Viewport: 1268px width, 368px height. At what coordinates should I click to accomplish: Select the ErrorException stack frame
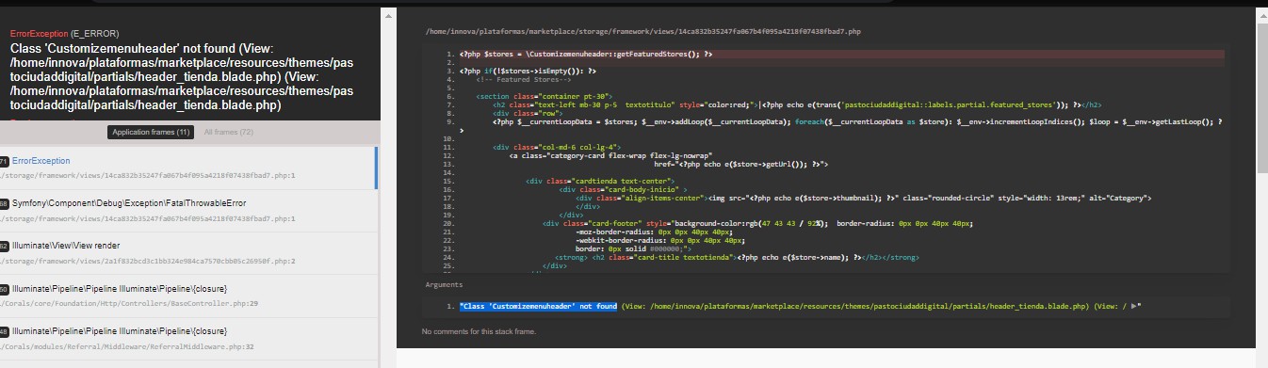pyautogui.click(x=187, y=168)
